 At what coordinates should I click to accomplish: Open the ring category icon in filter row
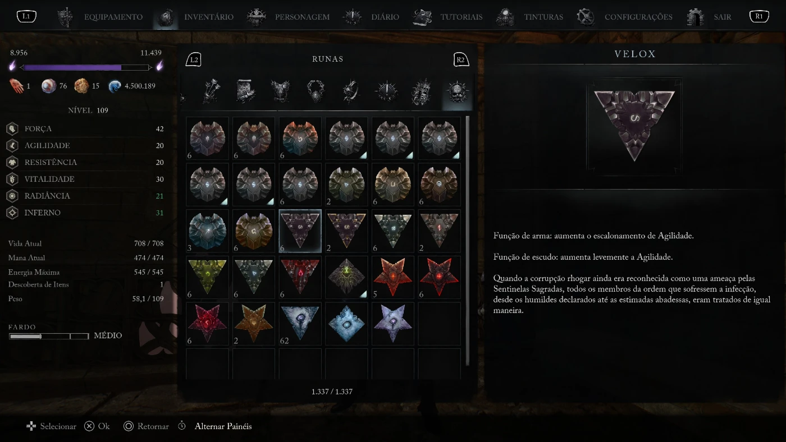(351, 91)
